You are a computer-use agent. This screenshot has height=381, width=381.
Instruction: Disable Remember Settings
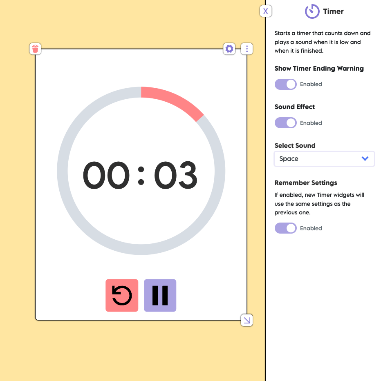pos(285,228)
